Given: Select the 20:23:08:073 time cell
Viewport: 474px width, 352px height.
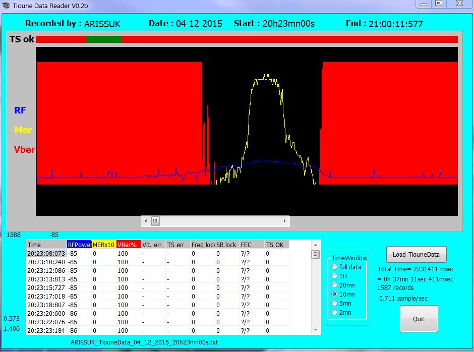Looking at the screenshot, I should coord(46,254).
